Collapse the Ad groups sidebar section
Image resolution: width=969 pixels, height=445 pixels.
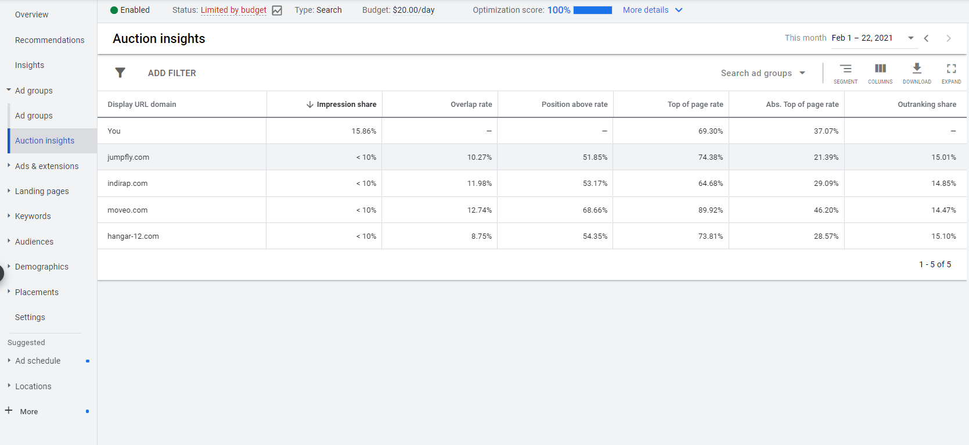[x=9, y=90]
